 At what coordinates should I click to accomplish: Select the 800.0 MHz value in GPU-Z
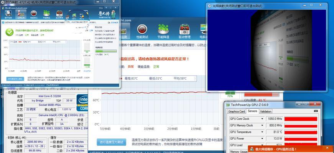coord(275,125)
